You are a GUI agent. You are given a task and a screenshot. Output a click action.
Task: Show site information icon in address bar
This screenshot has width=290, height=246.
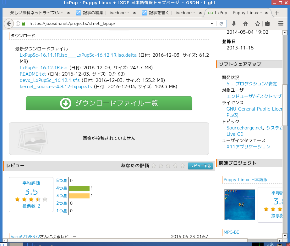(18, 24)
